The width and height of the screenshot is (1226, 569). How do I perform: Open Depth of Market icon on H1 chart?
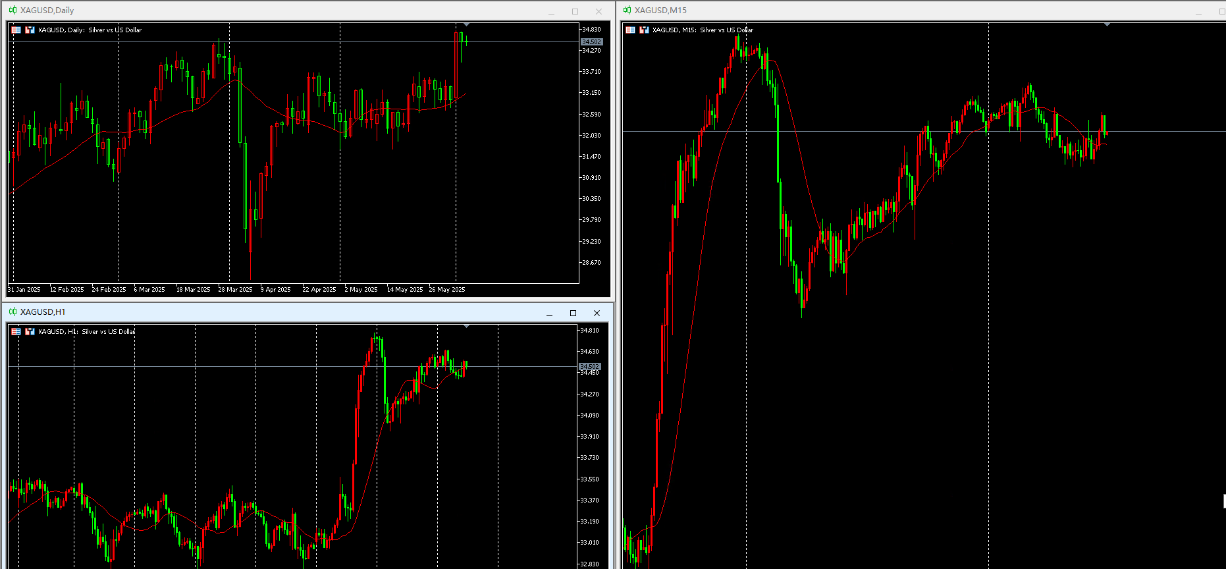[30, 331]
